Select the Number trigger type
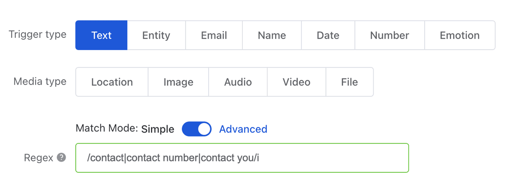 390,35
